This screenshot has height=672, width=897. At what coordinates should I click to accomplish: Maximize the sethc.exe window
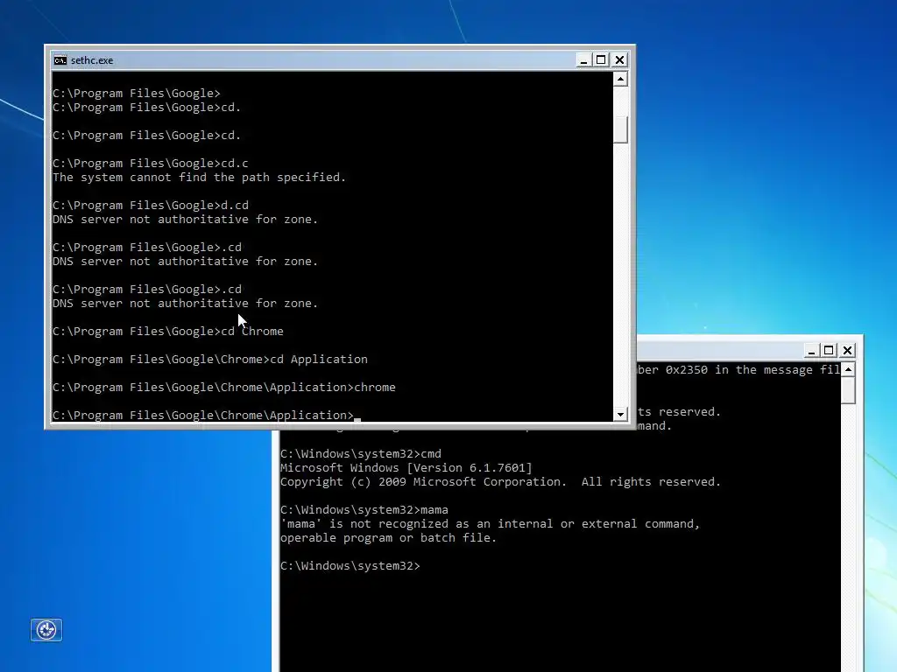click(601, 60)
